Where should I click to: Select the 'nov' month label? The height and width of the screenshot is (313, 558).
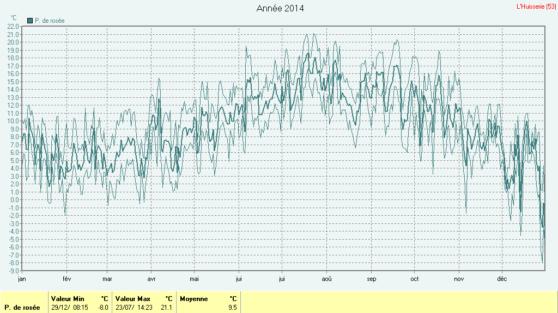(459, 279)
